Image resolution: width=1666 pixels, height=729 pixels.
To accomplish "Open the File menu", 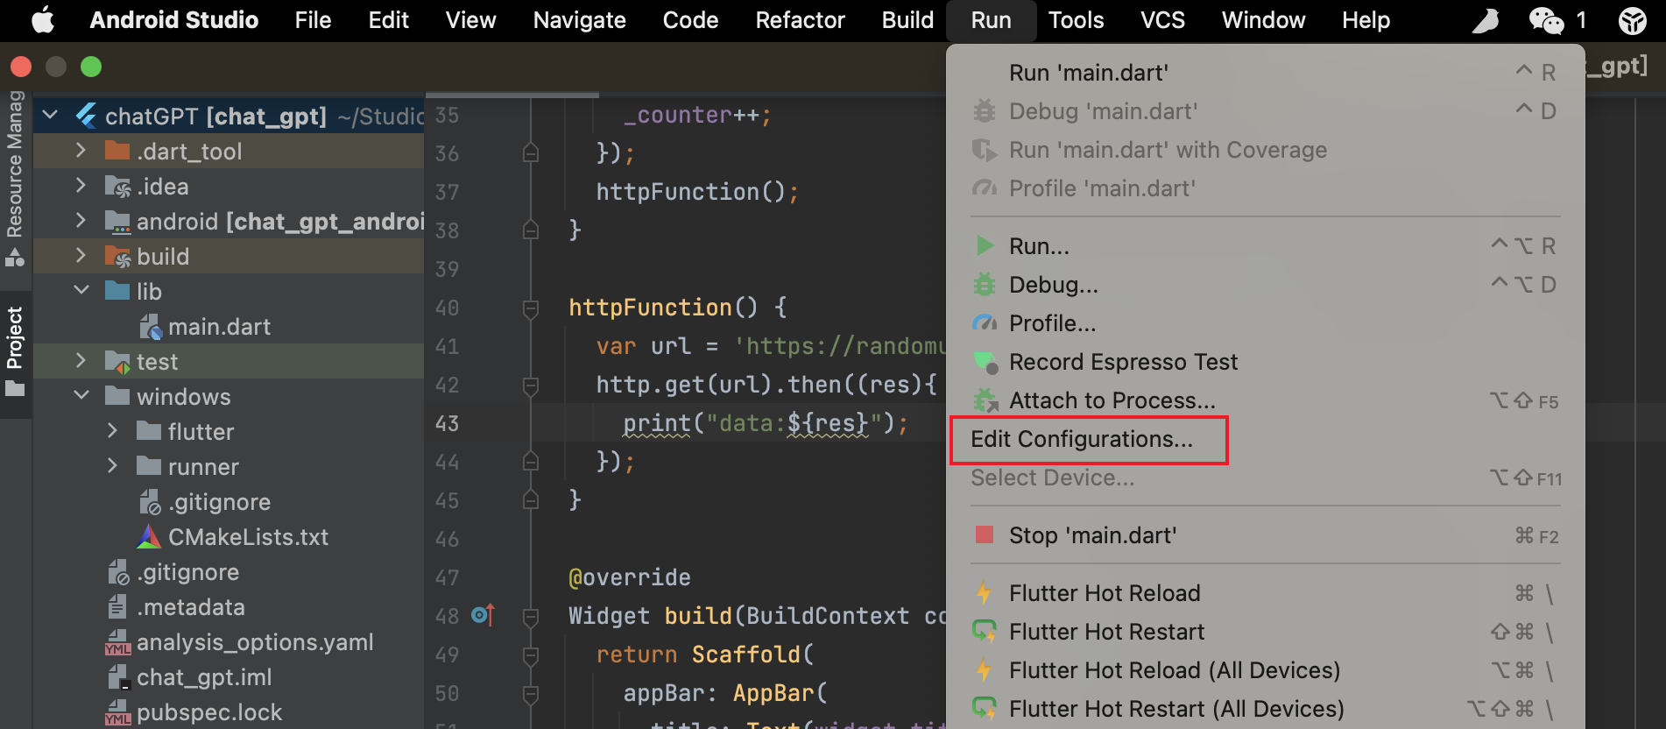I will [x=313, y=20].
